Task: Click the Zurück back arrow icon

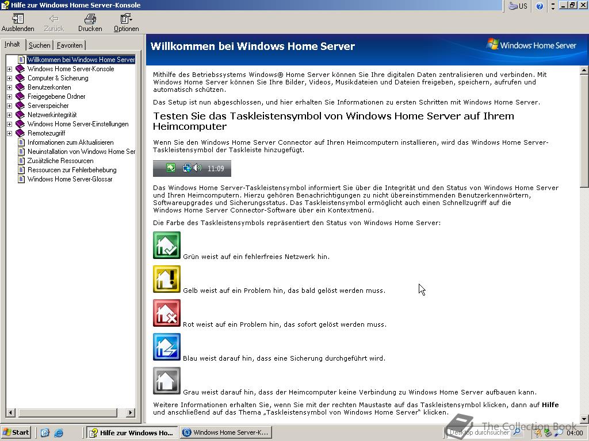Action: (53, 18)
